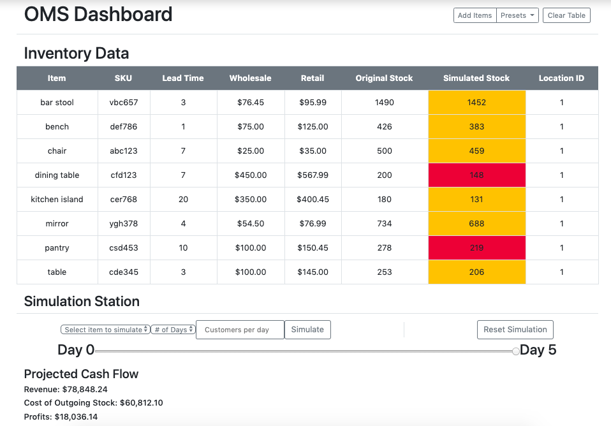611x426 pixels.
Task: Click simulated stock cell 131
Action: tap(476, 199)
